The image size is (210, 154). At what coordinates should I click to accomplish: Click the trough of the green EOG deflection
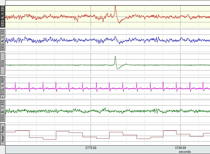tap(117, 69)
